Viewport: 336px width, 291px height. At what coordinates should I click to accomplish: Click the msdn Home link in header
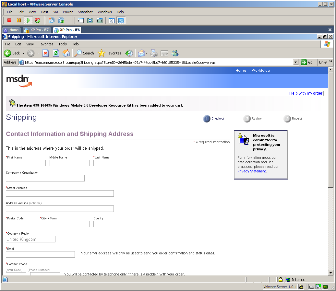click(x=241, y=70)
